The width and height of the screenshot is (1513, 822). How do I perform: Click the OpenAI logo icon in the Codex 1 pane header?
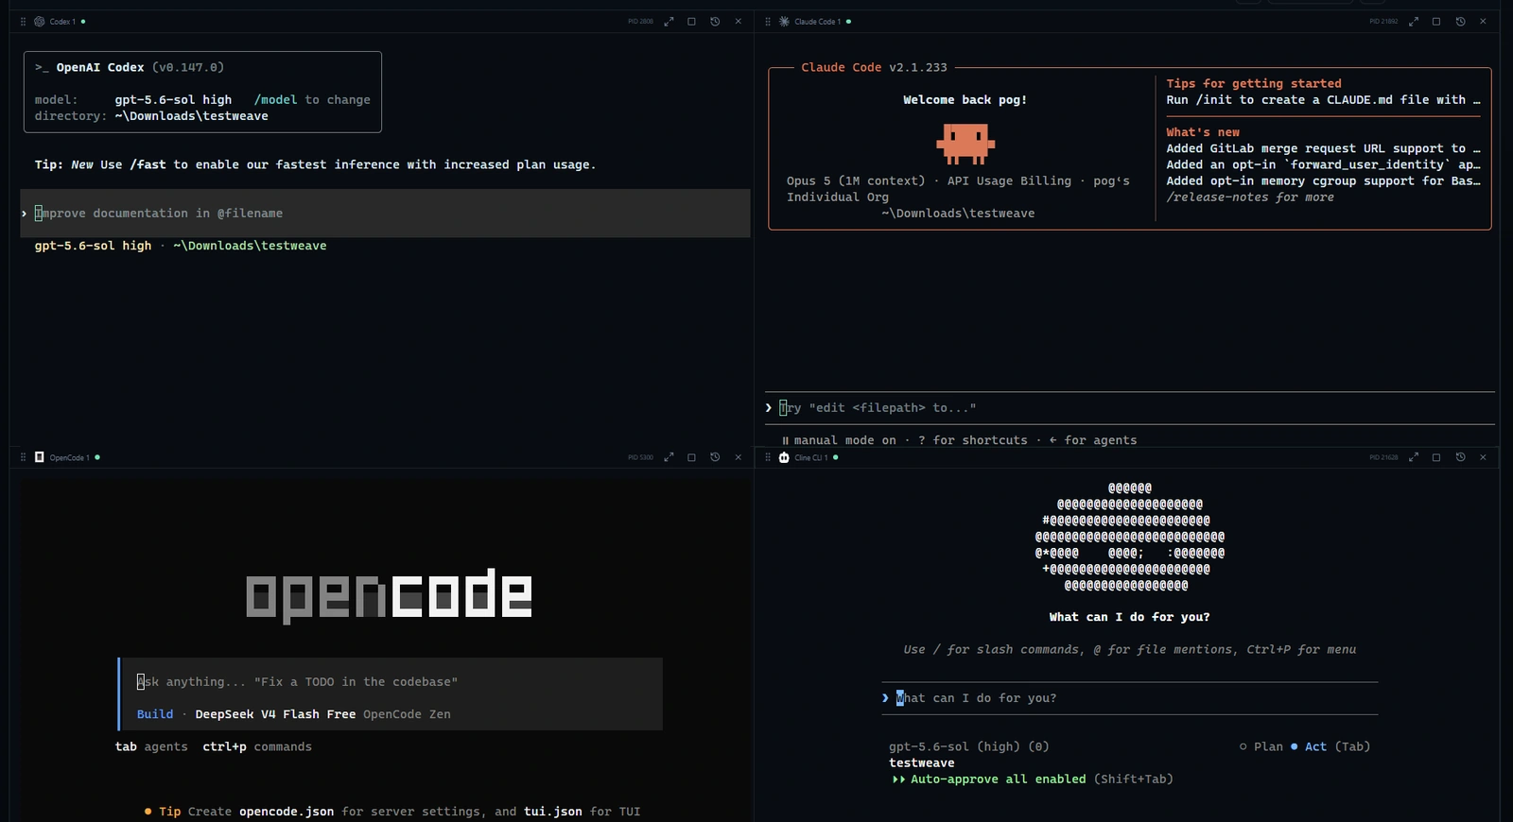(39, 21)
